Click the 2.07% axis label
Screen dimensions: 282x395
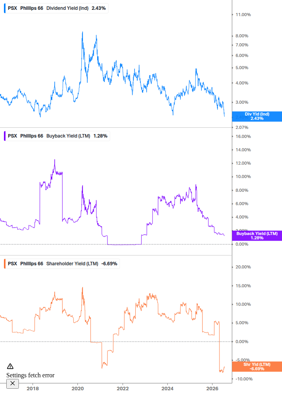[242, 127]
